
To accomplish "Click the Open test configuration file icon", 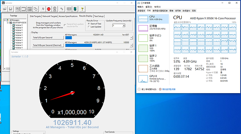I will [5, 9].
